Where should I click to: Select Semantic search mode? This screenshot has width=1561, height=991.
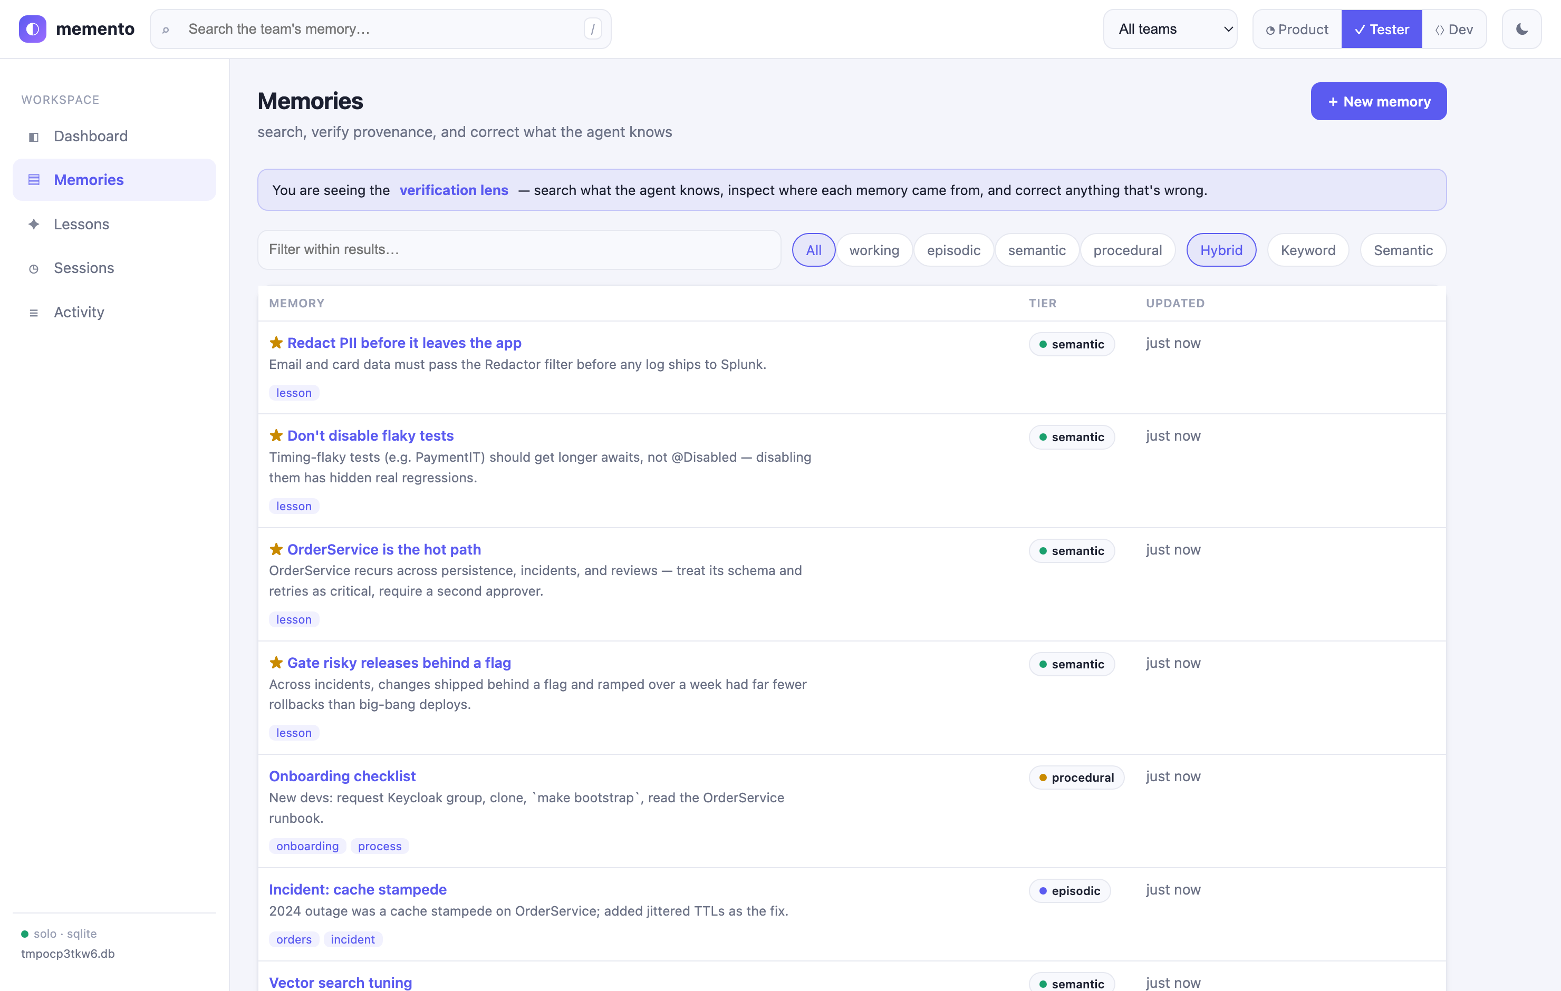pyautogui.click(x=1403, y=250)
